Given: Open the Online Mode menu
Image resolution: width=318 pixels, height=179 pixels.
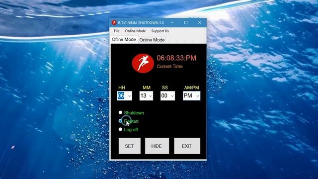Looking at the screenshot, I should (135, 31).
